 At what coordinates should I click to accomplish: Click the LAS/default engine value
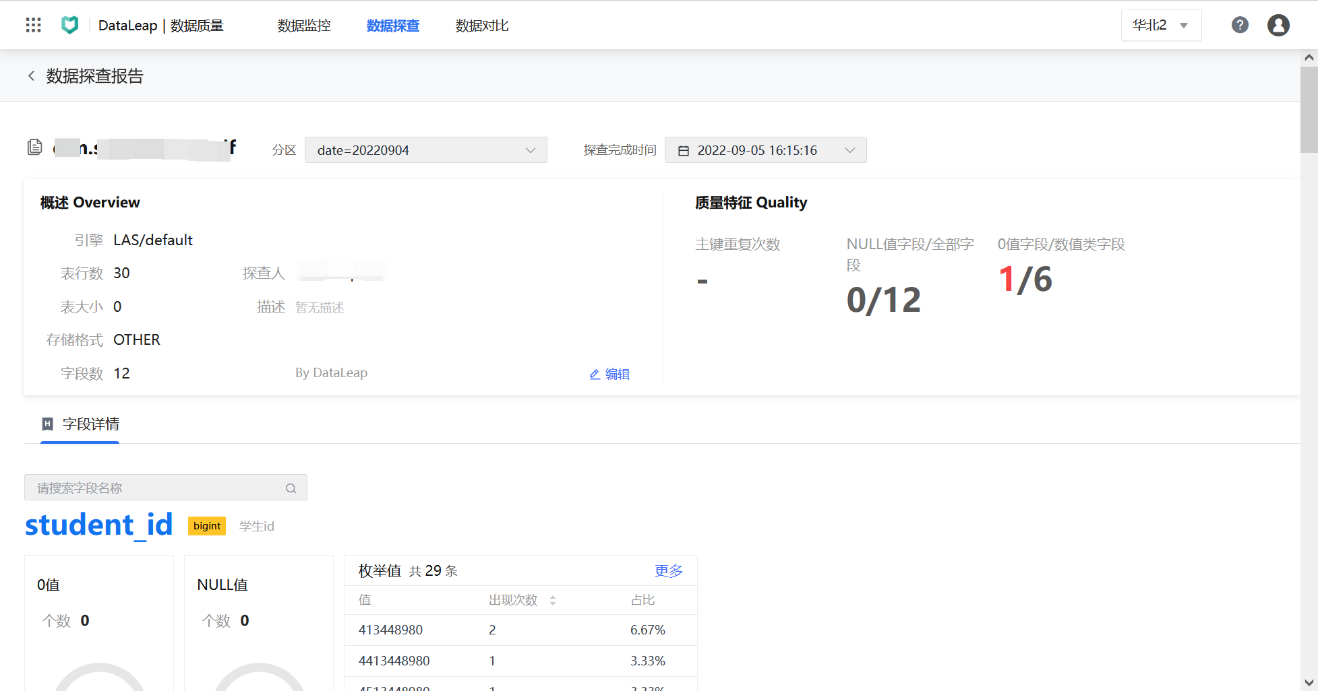click(x=153, y=240)
